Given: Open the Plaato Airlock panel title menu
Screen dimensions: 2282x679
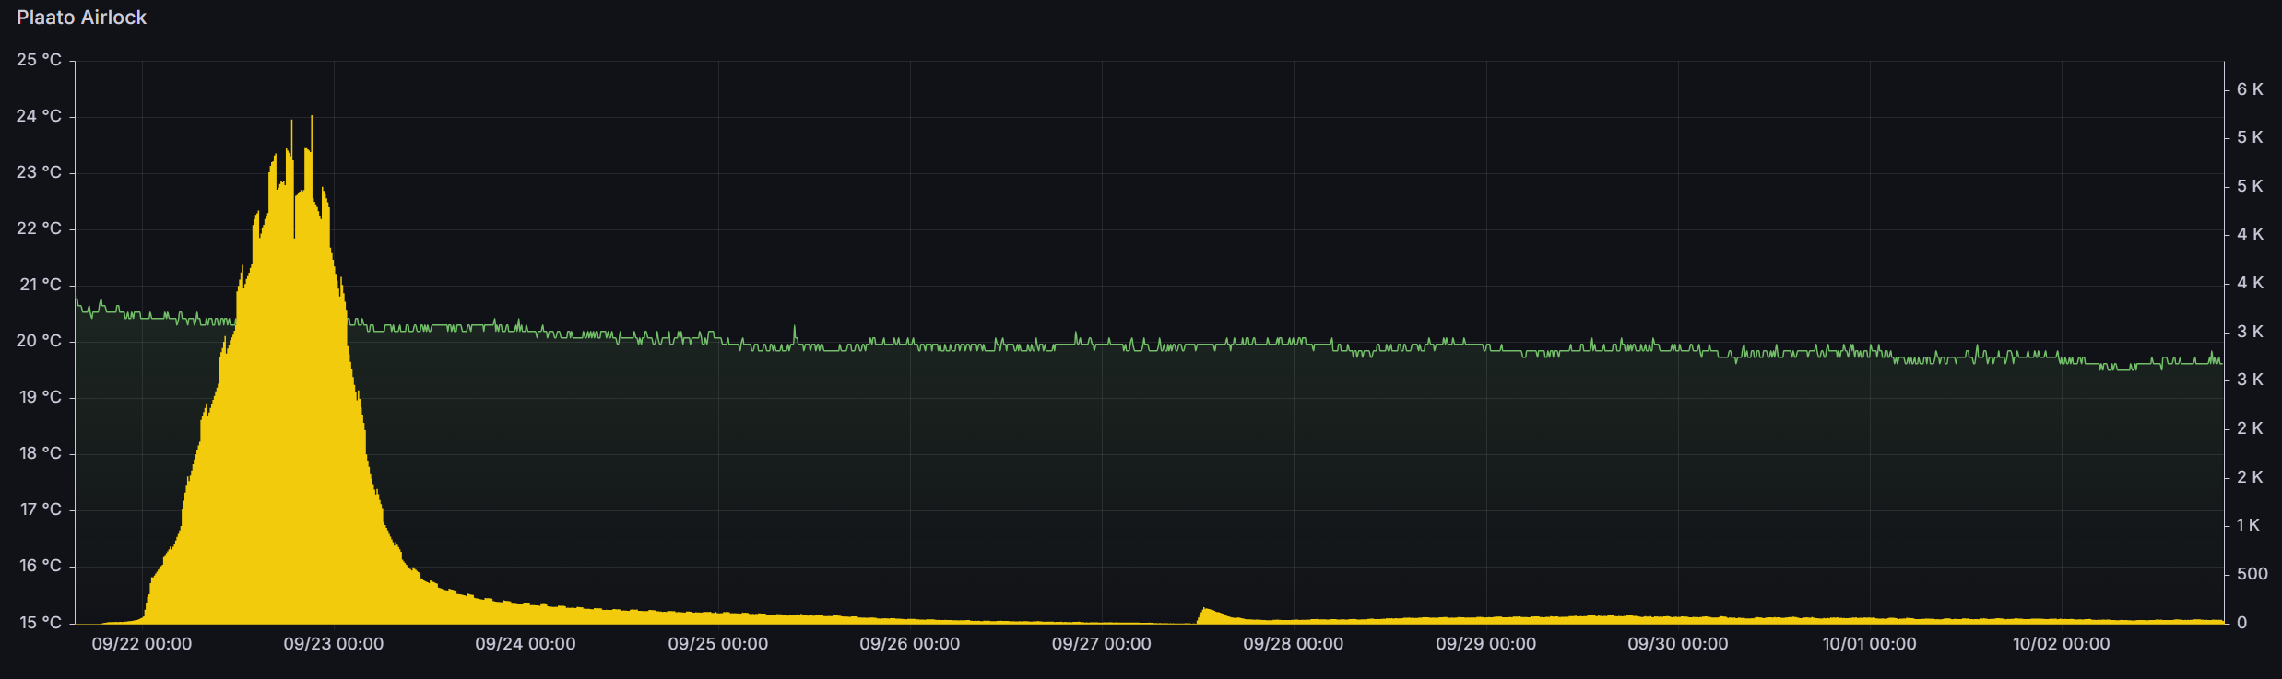Looking at the screenshot, I should coord(81,18).
